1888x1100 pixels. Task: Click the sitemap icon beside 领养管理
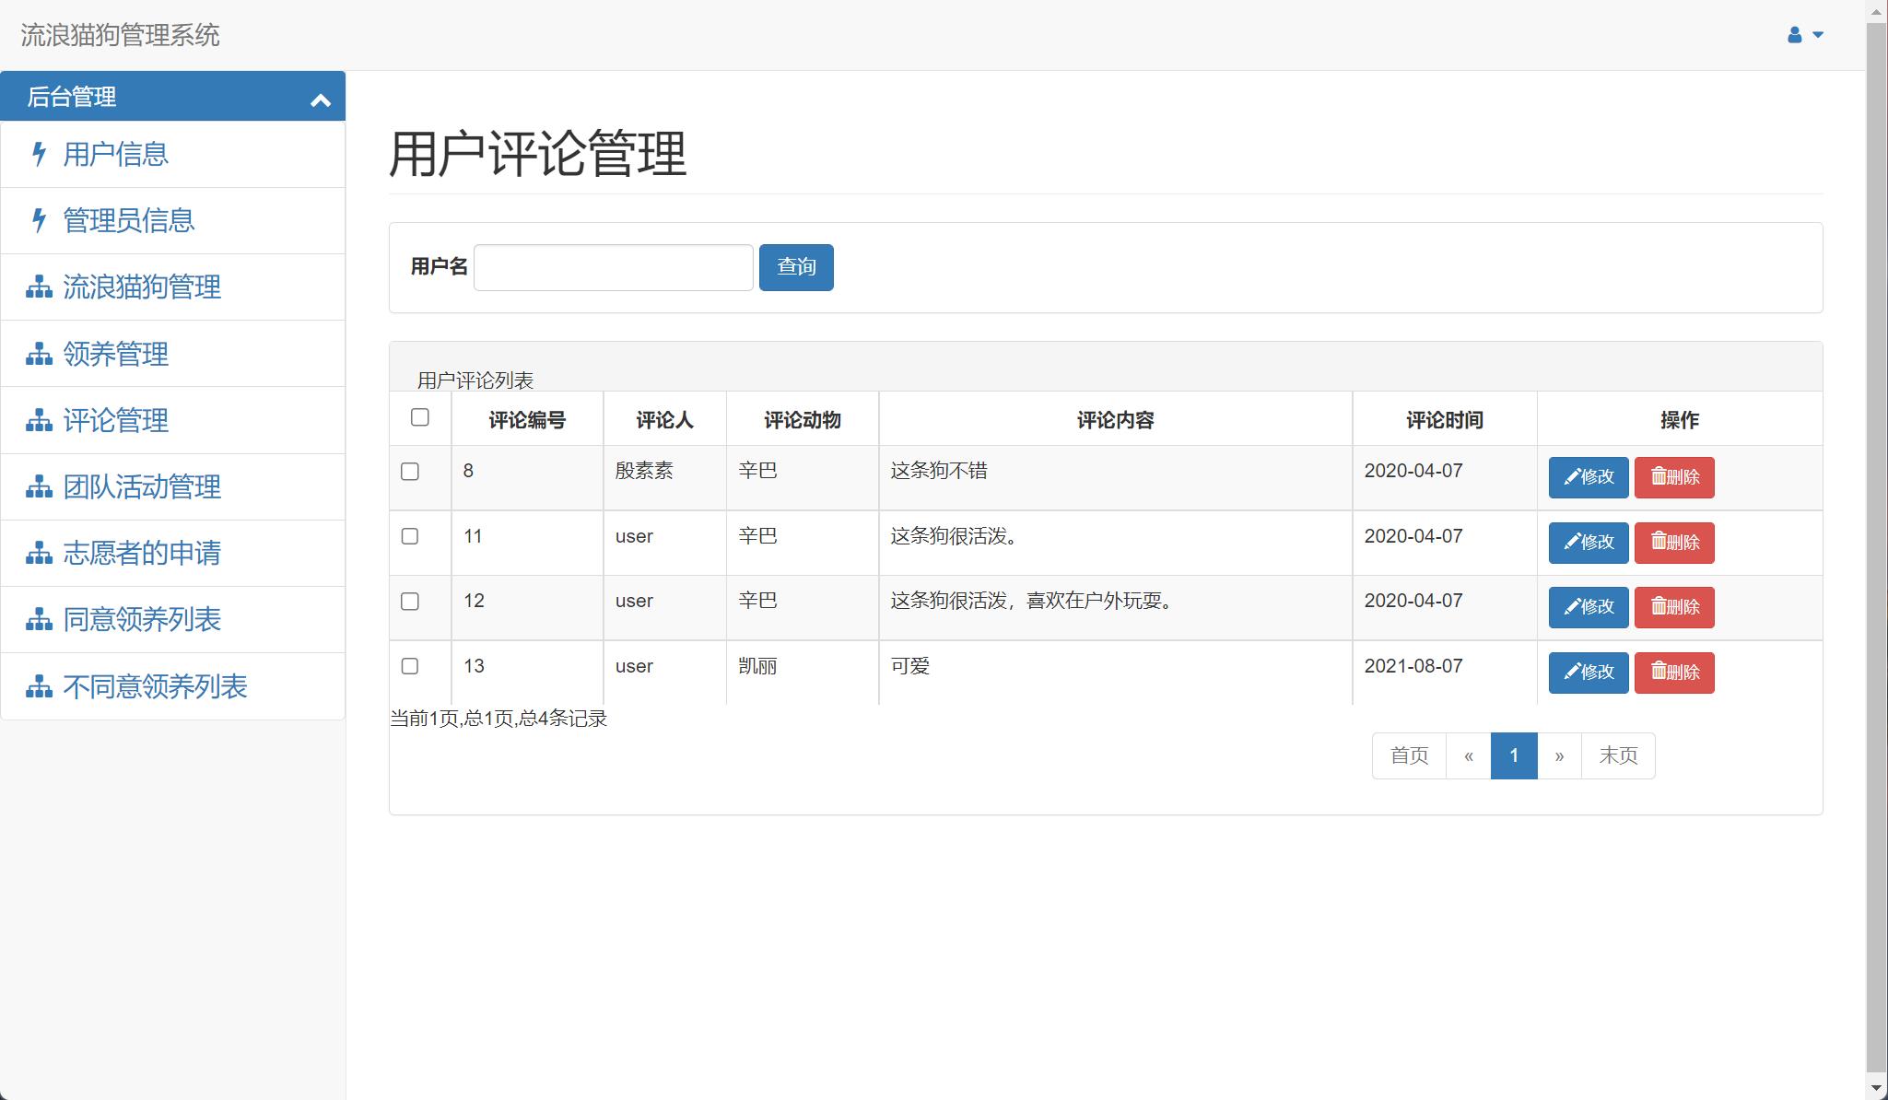[x=38, y=354]
